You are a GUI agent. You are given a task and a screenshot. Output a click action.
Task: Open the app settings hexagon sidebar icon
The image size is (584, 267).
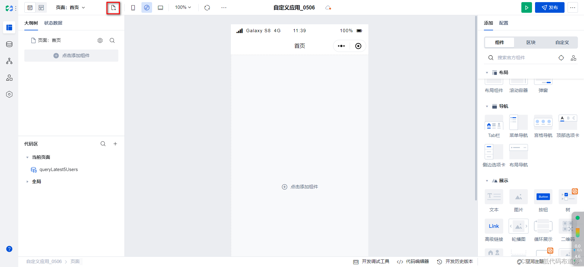9,94
